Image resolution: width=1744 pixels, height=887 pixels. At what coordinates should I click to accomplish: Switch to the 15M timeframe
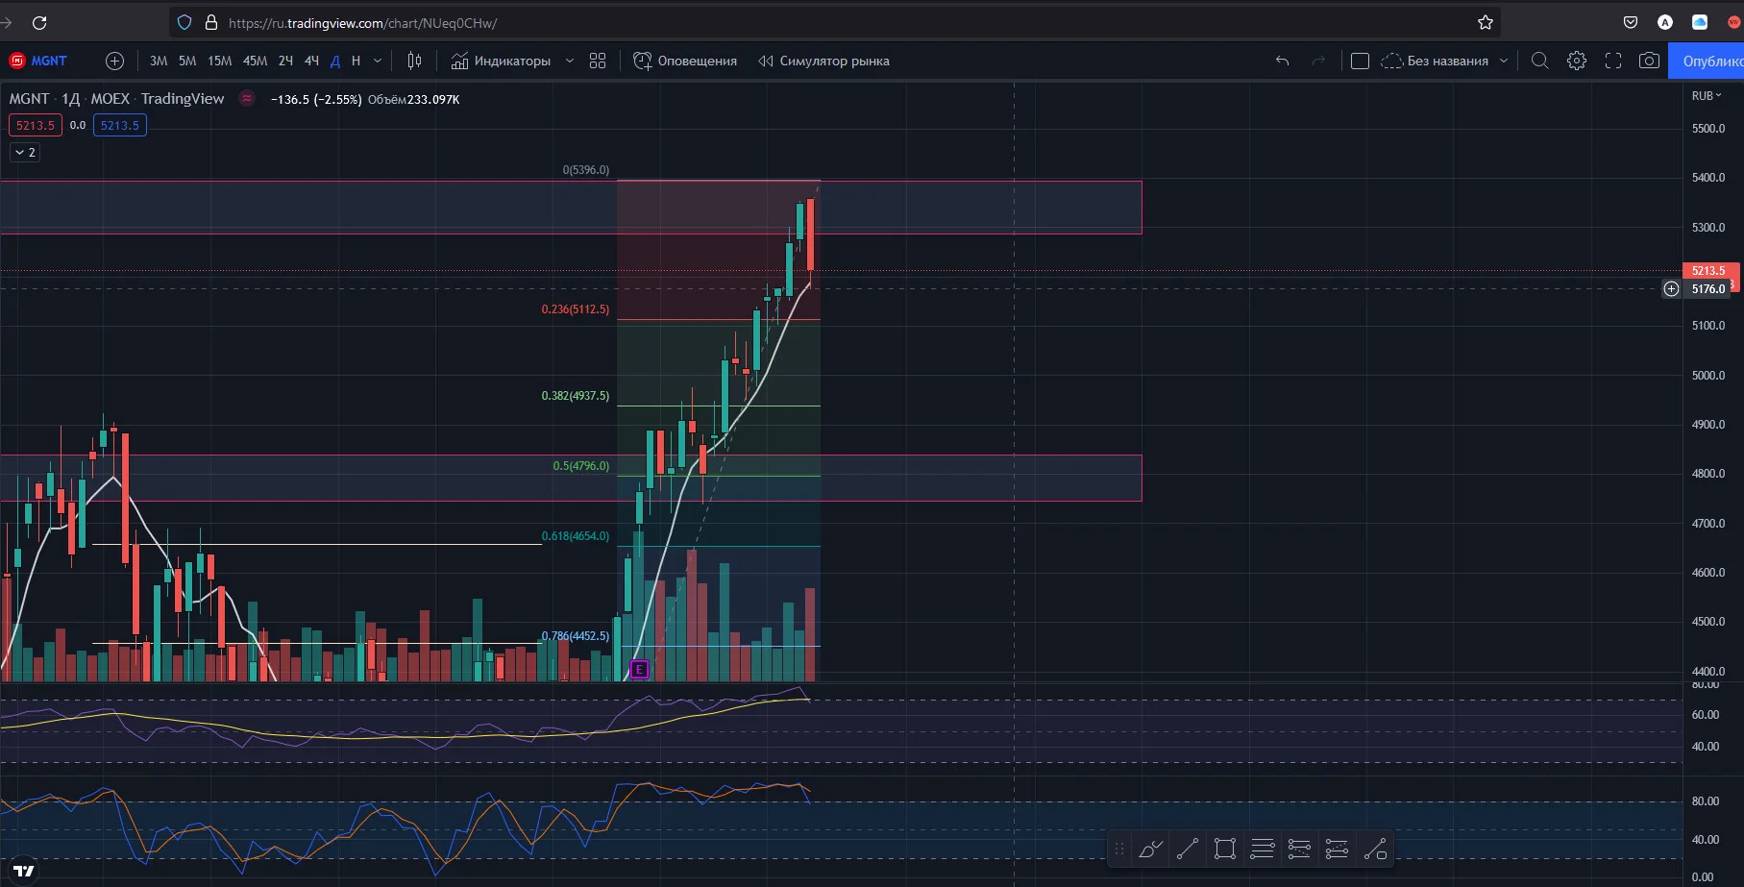pyautogui.click(x=220, y=61)
